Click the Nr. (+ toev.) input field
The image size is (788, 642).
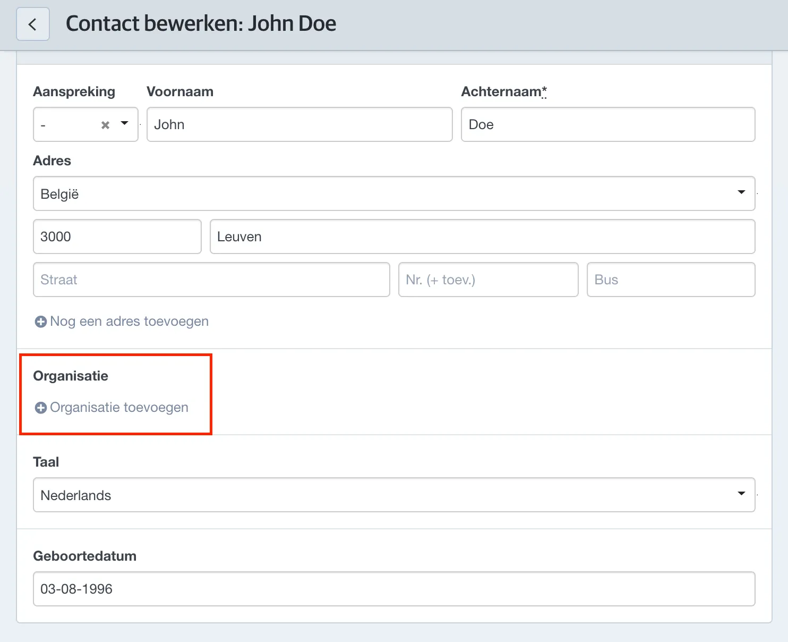pos(489,280)
